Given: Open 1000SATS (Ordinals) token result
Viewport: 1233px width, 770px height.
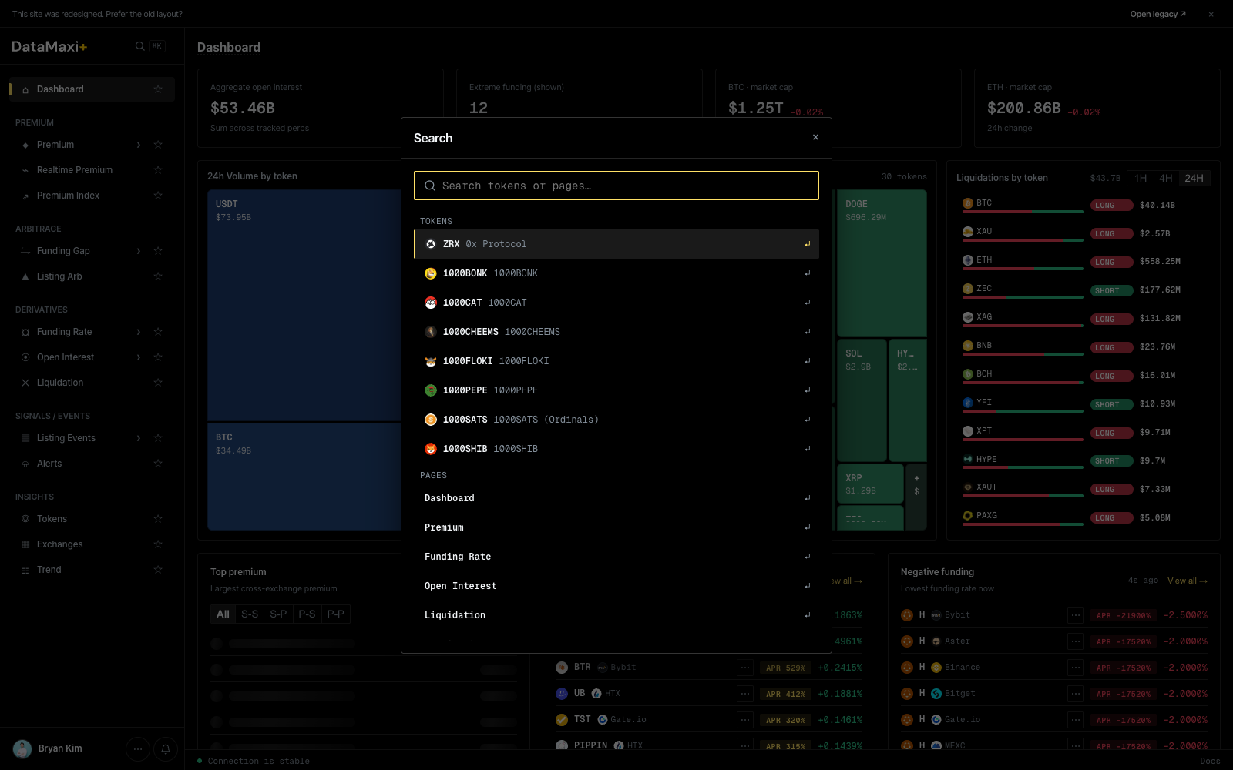Looking at the screenshot, I should [x=616, y=420].
